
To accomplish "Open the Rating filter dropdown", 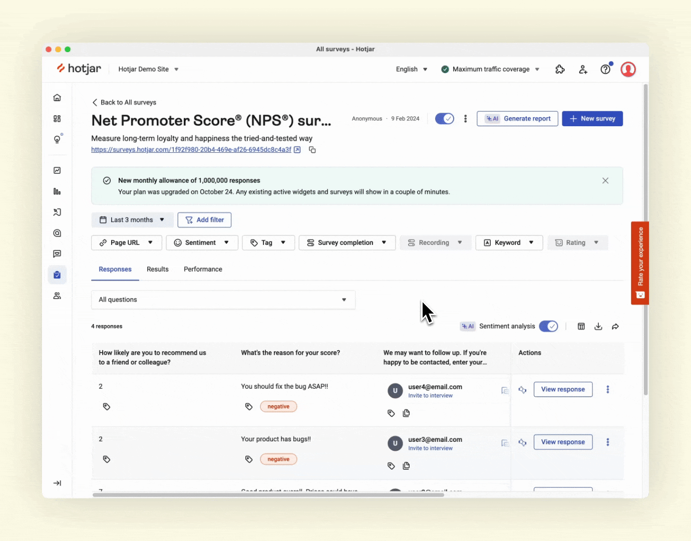I will [577, 242].
